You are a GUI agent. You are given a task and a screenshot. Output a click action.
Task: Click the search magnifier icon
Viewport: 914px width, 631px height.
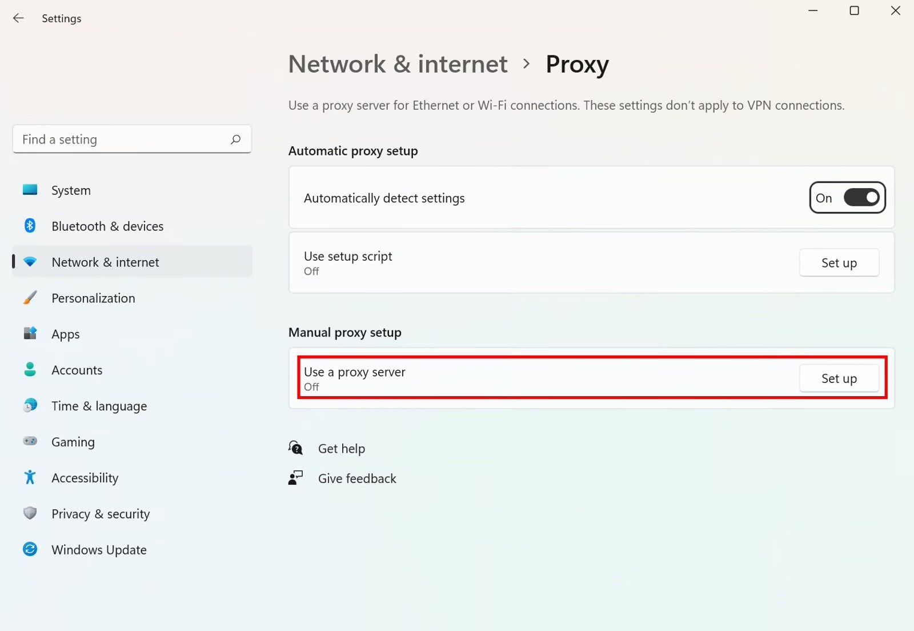235,139
